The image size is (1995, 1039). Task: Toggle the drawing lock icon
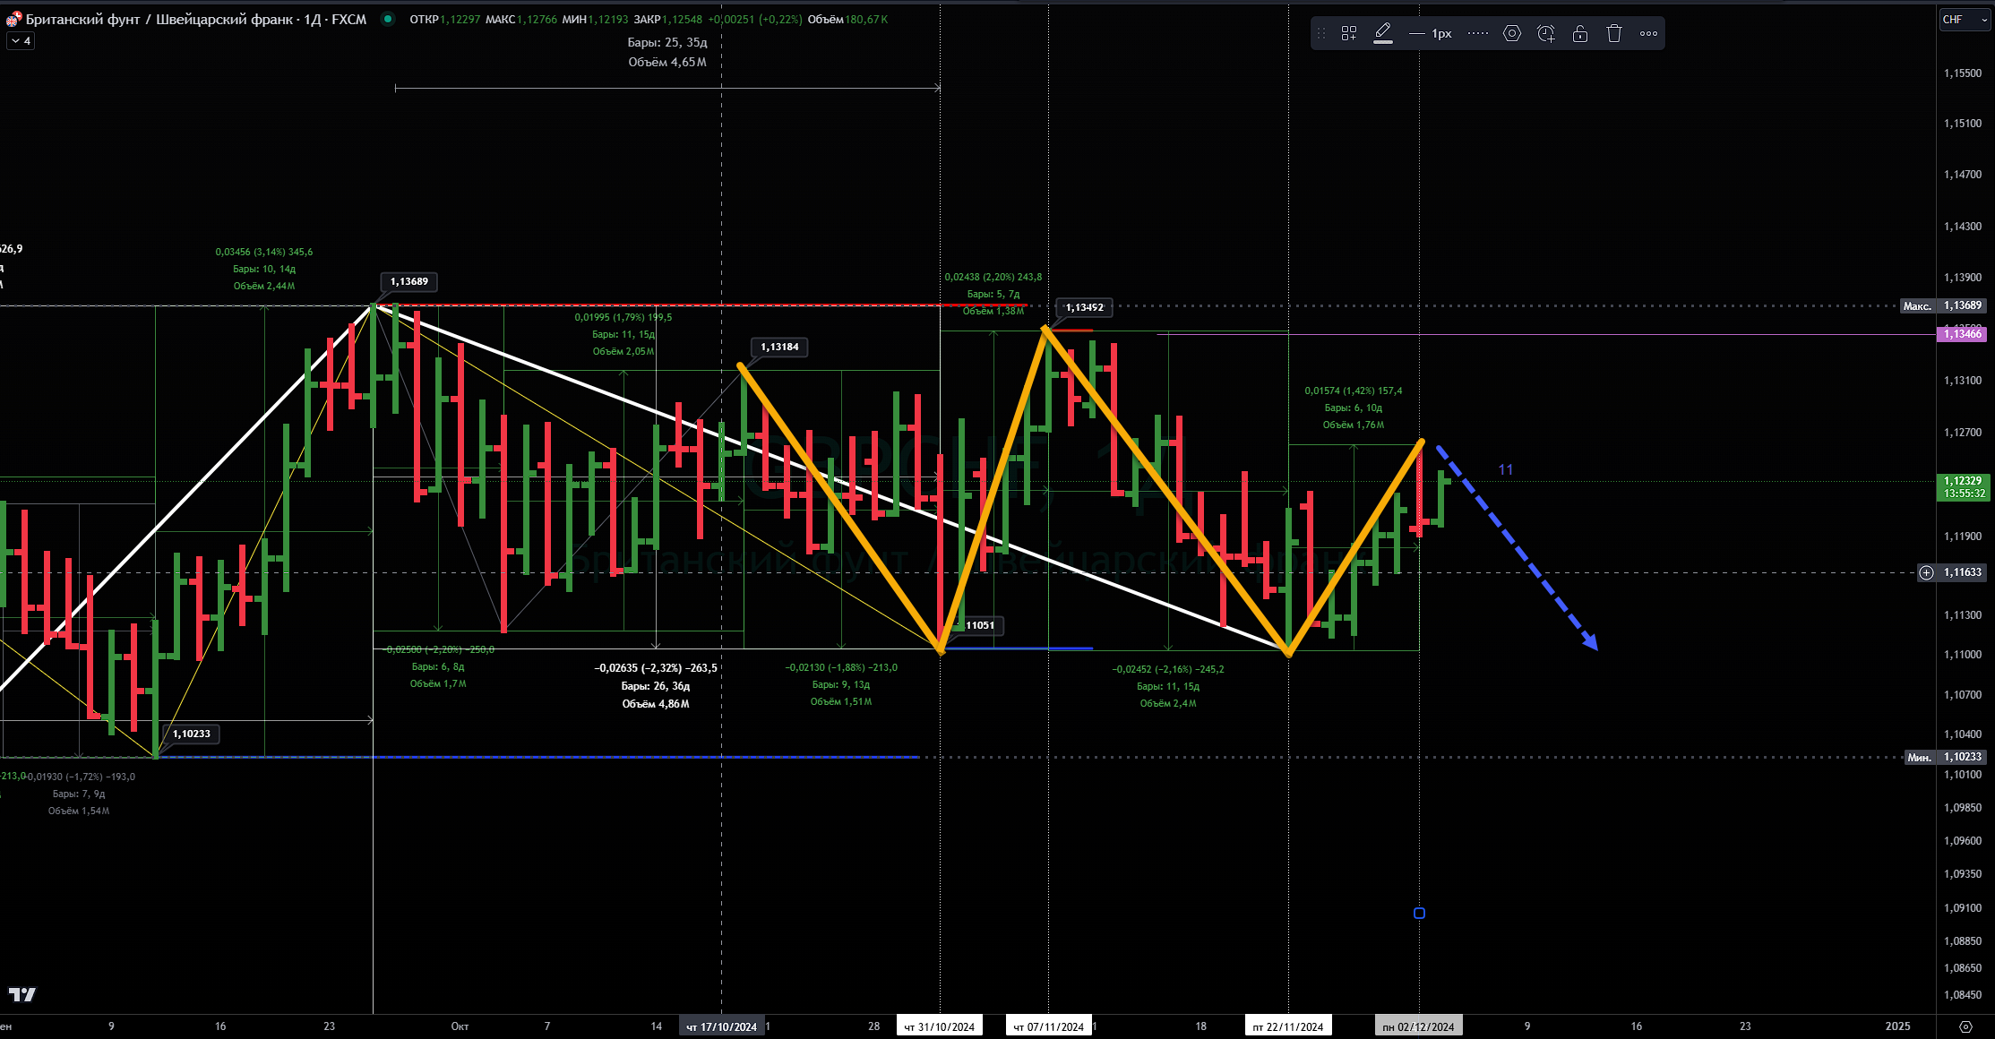[1580, 33]
